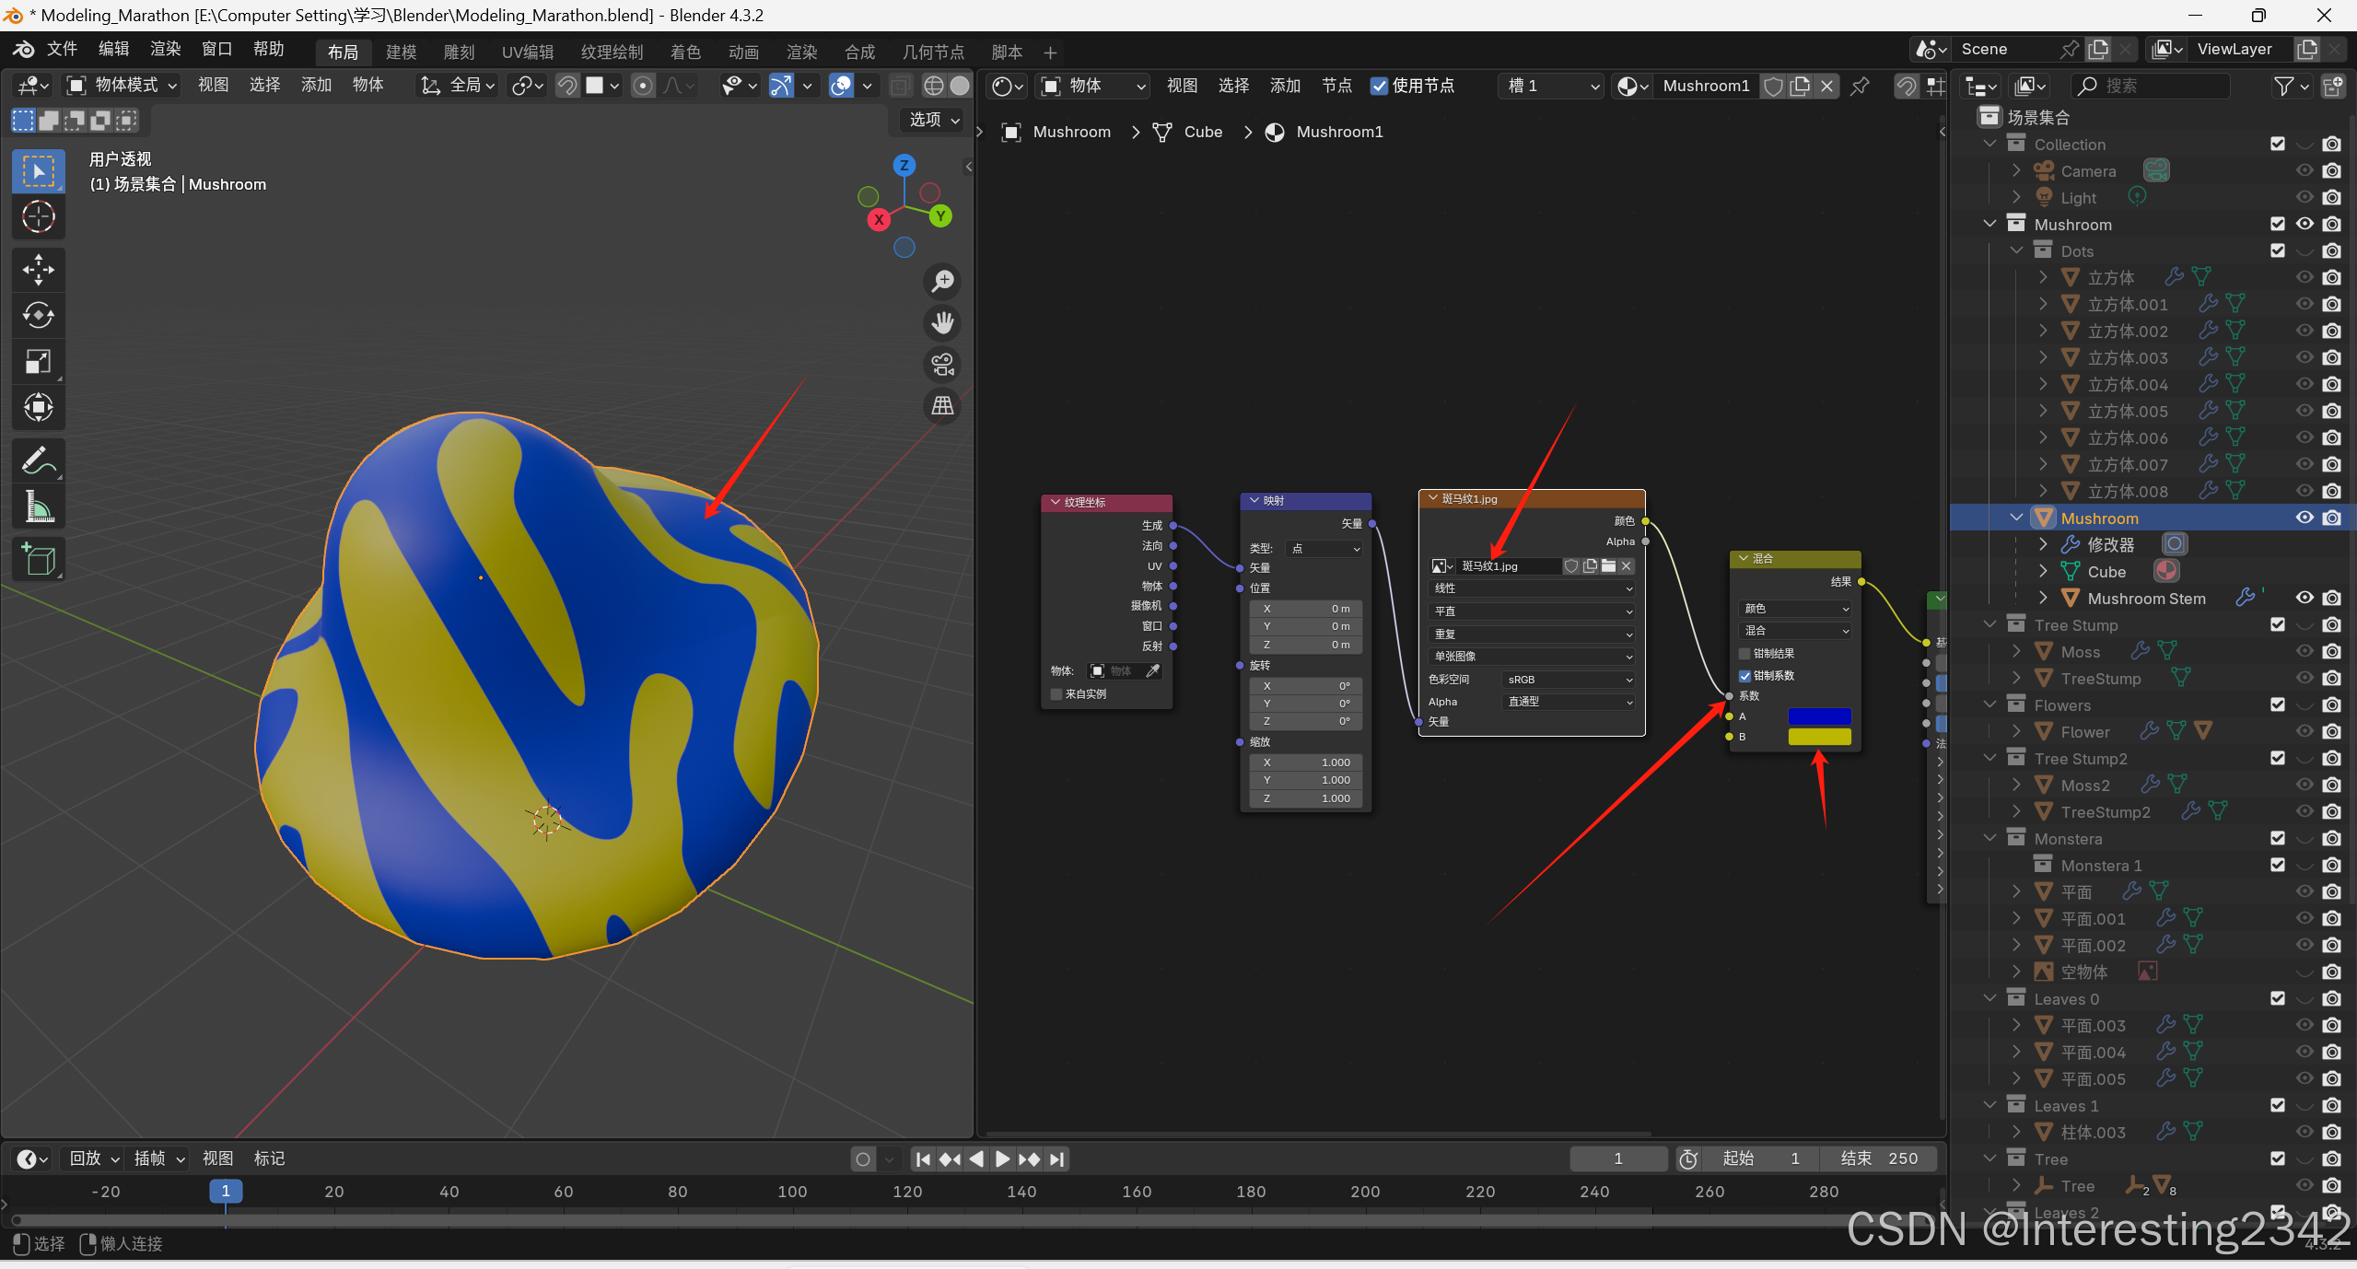2357x1269 pixels.
Task: Toggle camera view icon in viewport
Action: coord(942,365)
